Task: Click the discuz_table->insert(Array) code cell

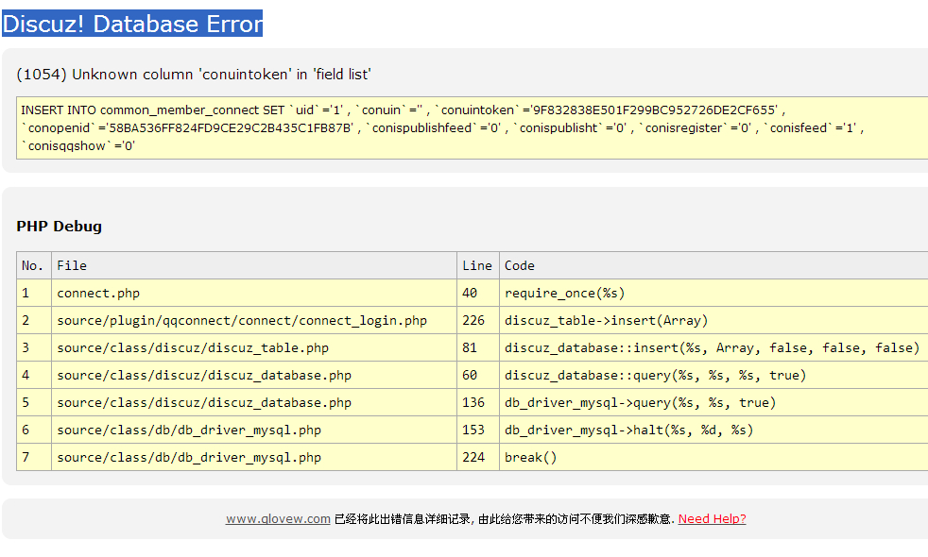Action: pyautogui.click(x=606, y=320)
